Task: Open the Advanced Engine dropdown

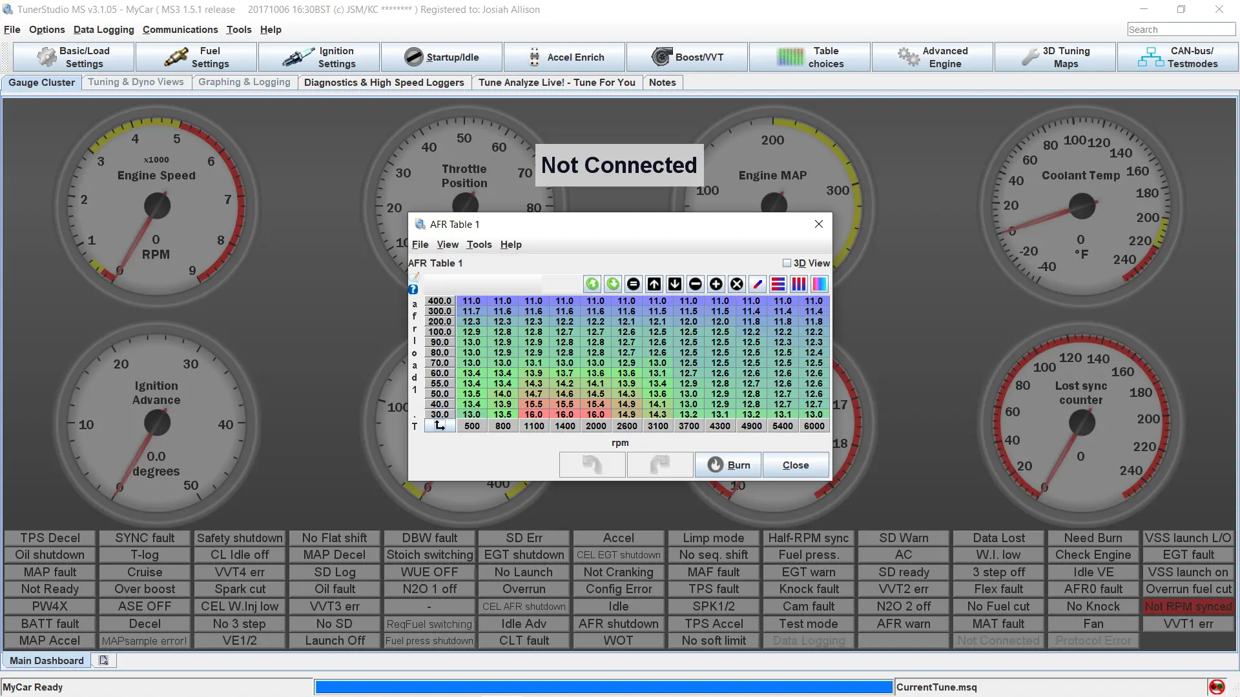Action: click(933, 57)
